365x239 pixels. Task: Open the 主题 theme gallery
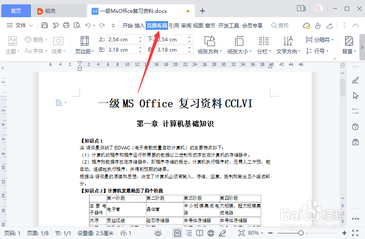click(x=12, y=45)
